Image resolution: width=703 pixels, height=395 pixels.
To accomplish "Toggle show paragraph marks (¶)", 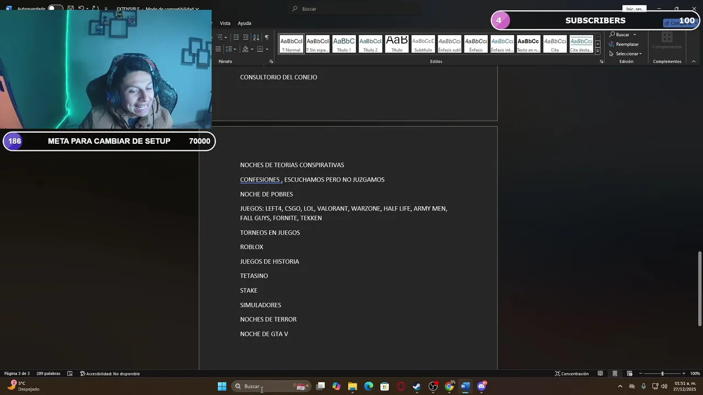I will click(x=267, y=37).
